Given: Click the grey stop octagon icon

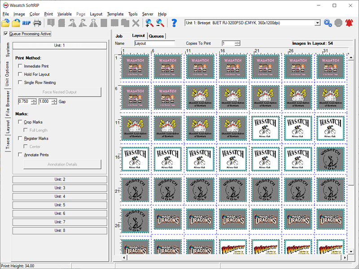Looking at the screenshot, I should click(x=338, y=23).
